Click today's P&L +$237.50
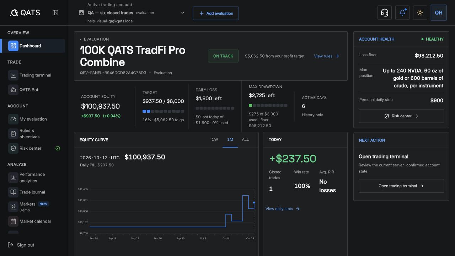455x256 pixels. pos(293,159)
